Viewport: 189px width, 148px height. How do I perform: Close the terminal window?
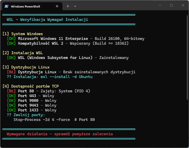pyautogui.click(x=183, y=5)
